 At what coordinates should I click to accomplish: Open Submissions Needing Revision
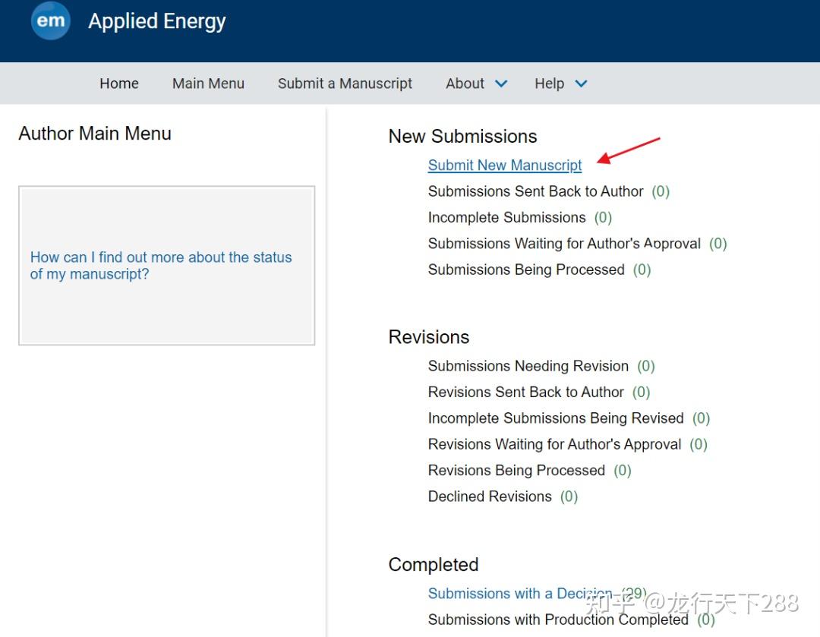tap(528, 366)
